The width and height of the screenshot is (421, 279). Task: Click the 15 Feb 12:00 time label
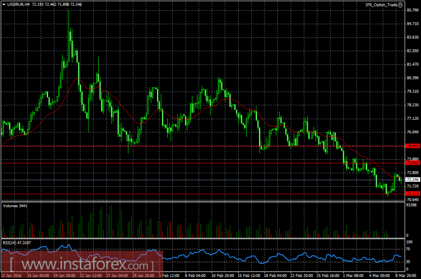coord(249,275)
